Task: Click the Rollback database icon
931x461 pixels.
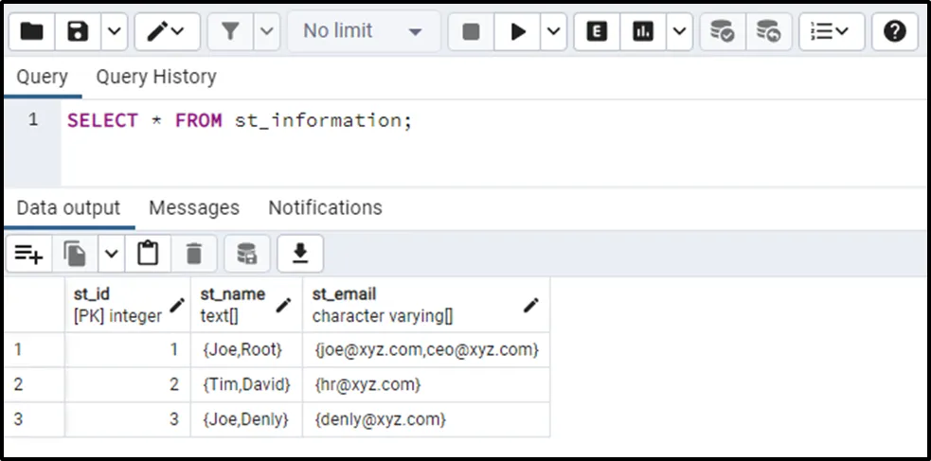Action: point(768,31)
